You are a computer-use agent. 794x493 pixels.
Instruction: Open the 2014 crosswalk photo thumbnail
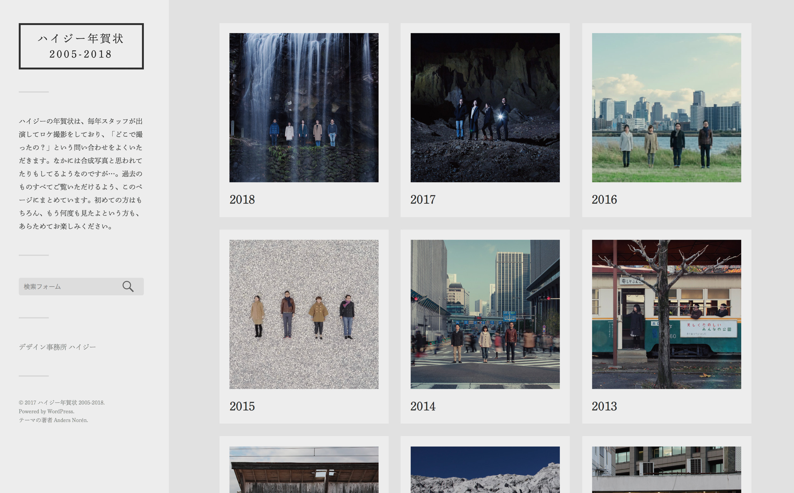point(485,314)
